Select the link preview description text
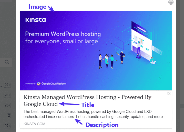 (x=94, y=114)
